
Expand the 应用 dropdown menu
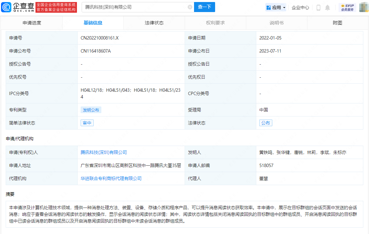click(x=276, y=8)
